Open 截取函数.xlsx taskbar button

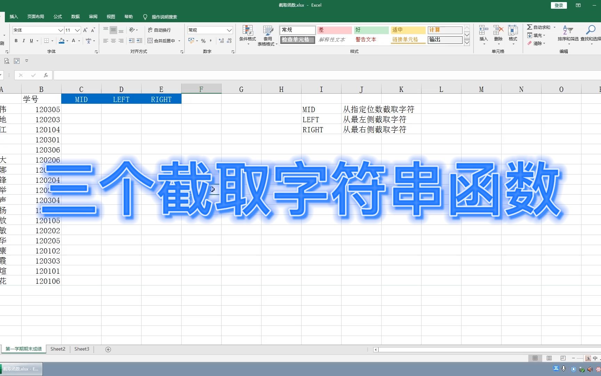[21, 369]
